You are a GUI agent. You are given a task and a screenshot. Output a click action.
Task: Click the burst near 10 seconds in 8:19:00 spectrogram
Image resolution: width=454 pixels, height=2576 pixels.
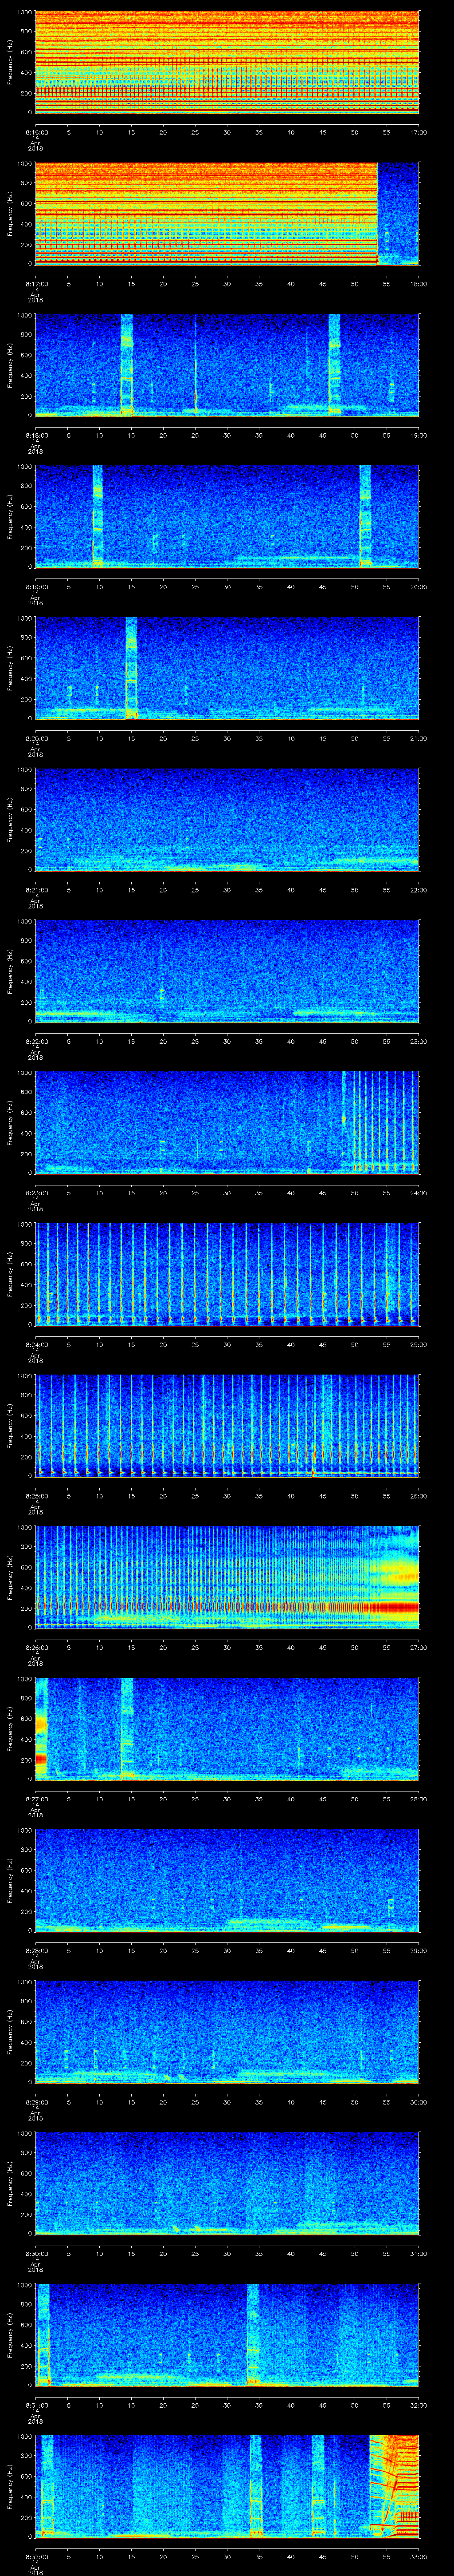97,515
